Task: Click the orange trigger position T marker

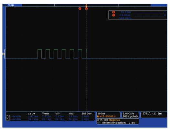Action: click(86, 5)
